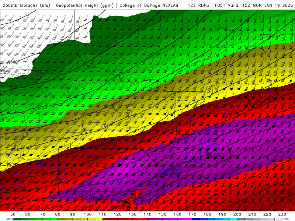This screenshot has height=221, width=295.
Task: Click the dark gray swatch starting at 200
Action: tap(241, 219)
